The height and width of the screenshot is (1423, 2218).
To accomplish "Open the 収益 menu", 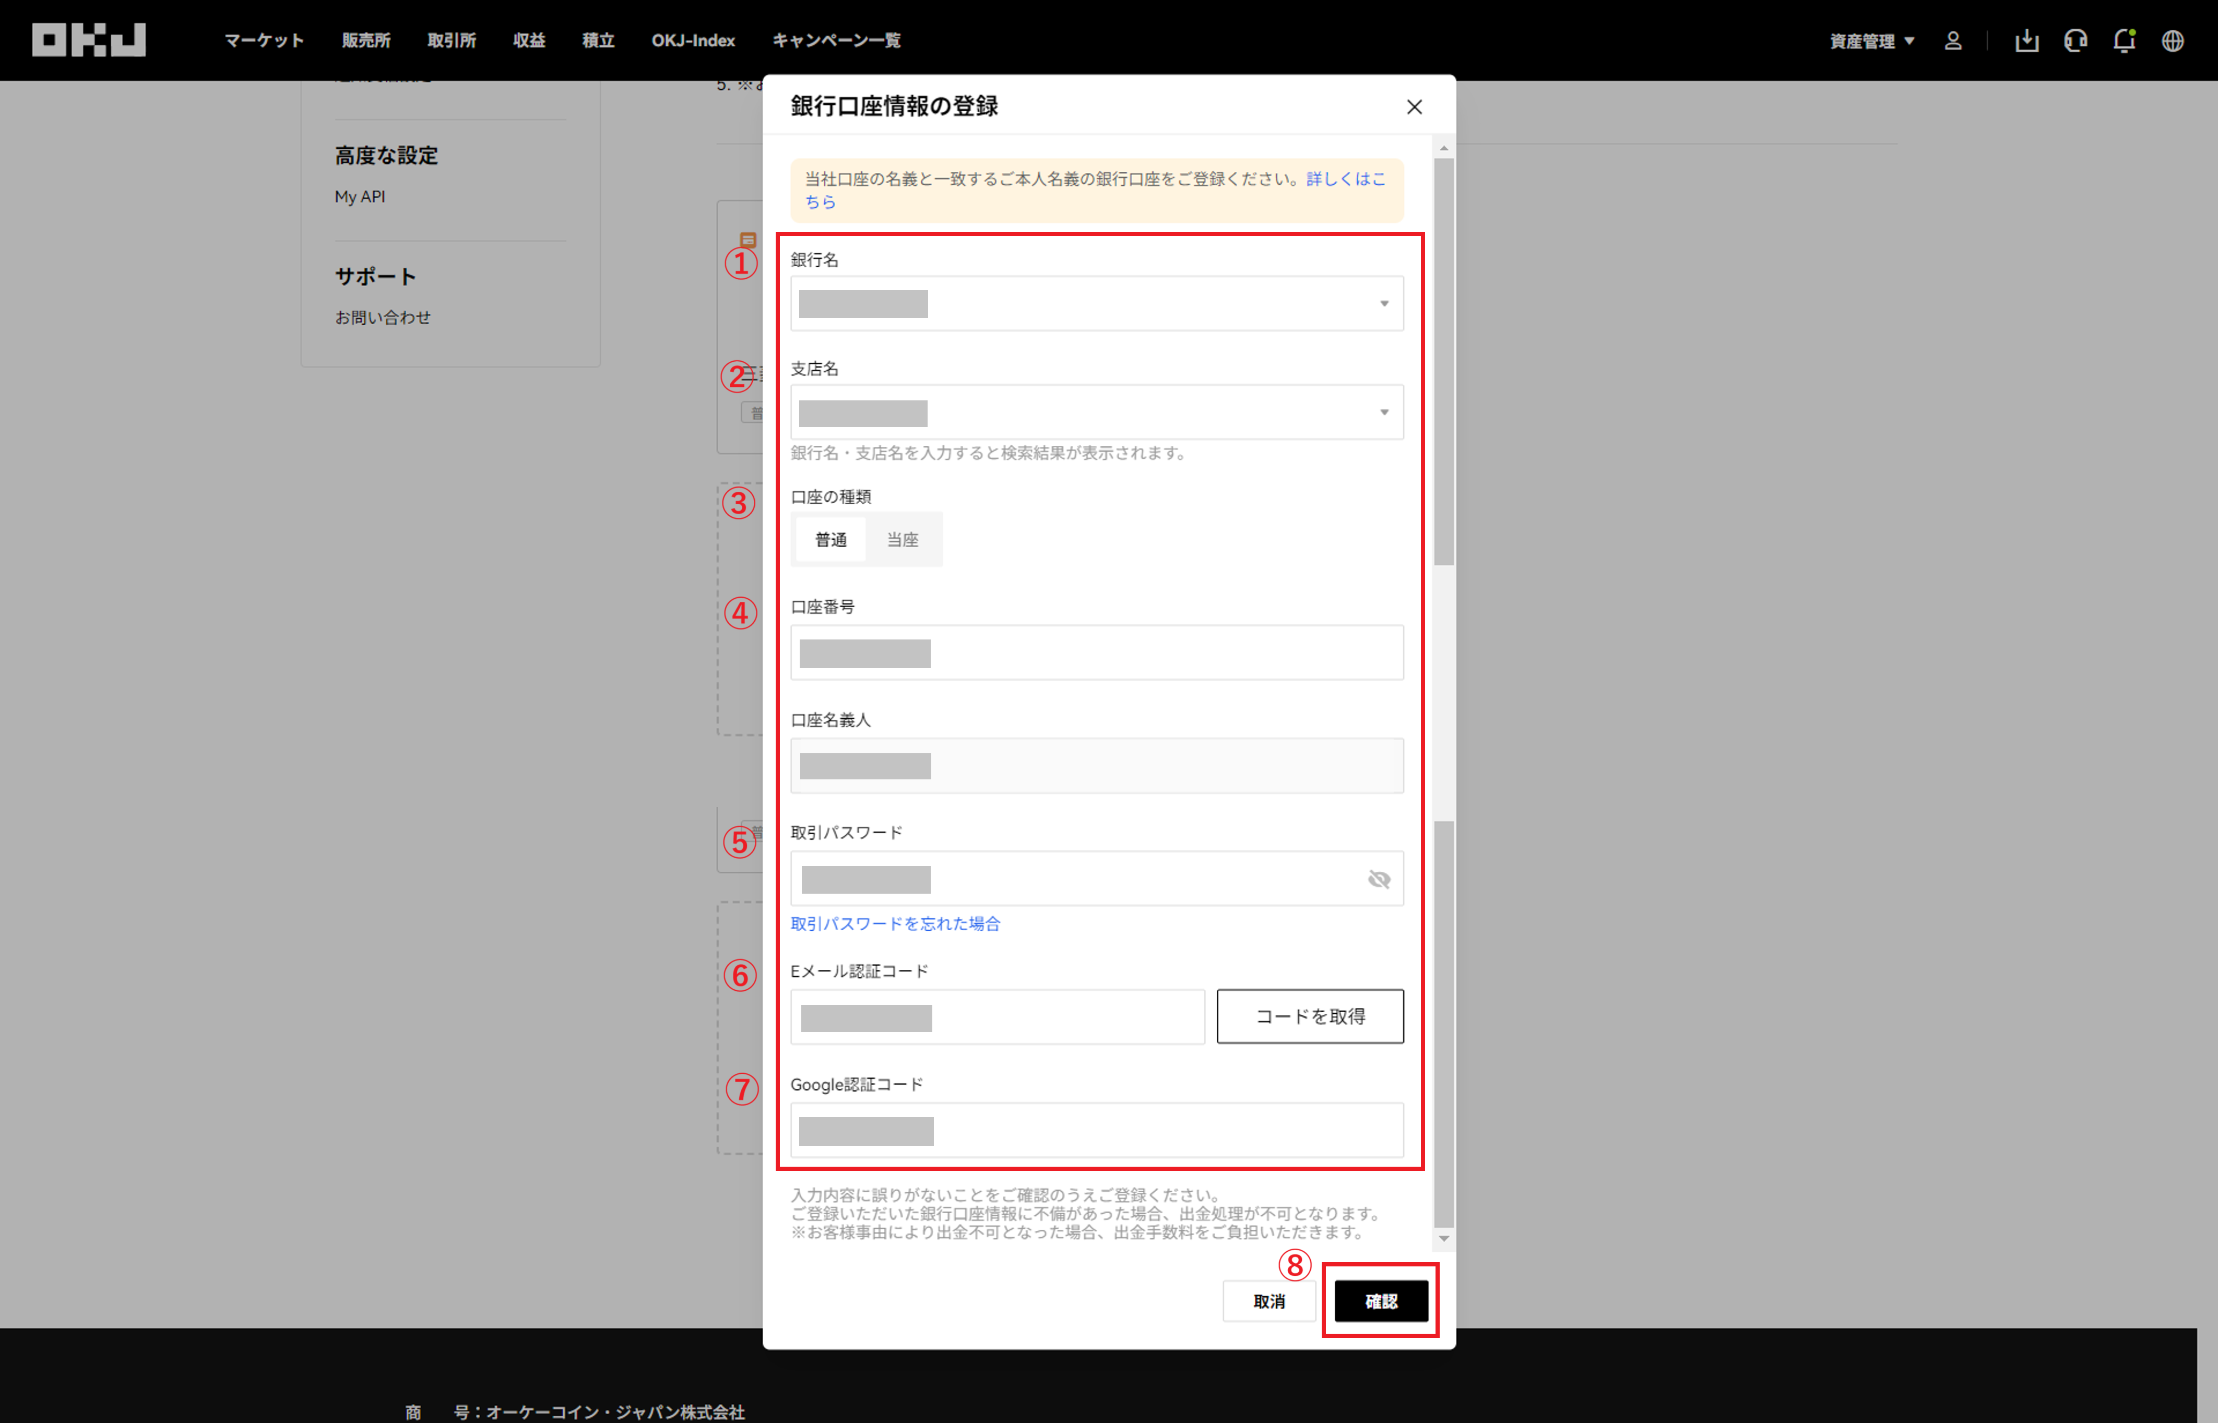I will (529, 41).
